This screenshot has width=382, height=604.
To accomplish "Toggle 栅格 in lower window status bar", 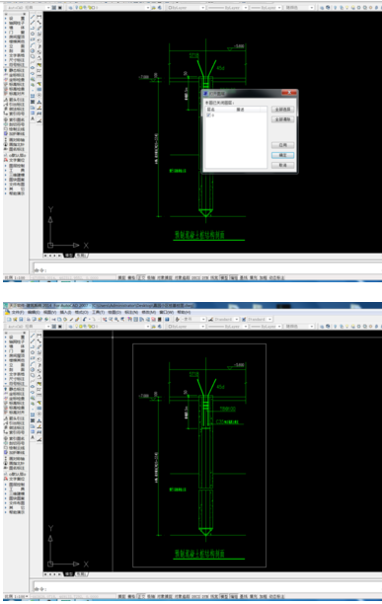I will (x=131, y=596).
